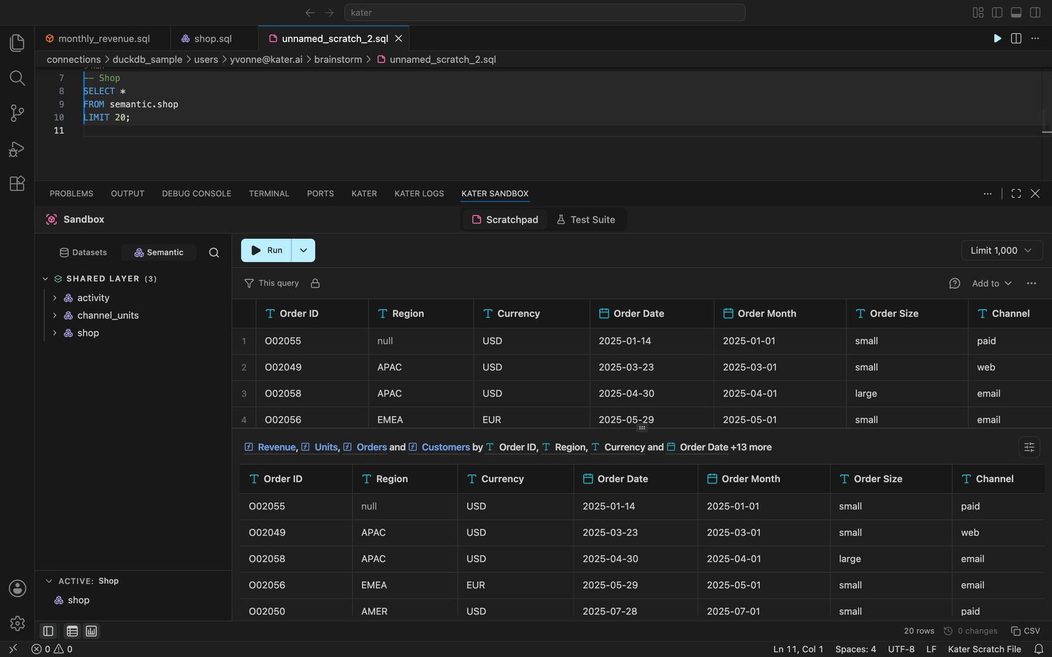Click the lock icon next to This query
This screenshot has width=1052, height=657.
point(315,283)
